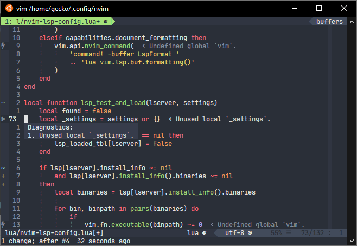Click the Lua filetype icon in the status line
This screenshot has width=357, height=246.
tap(204, 233)
